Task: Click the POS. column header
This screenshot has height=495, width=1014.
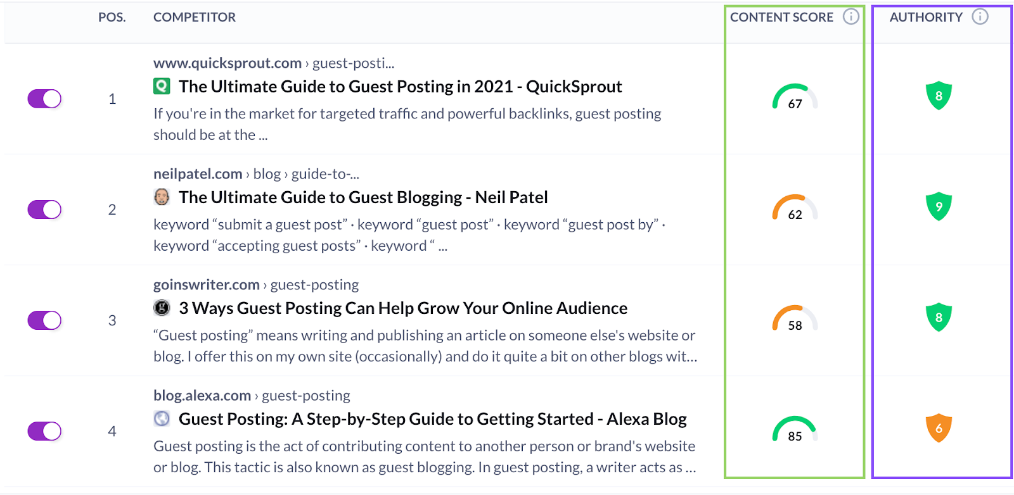Action: coord(112,18)
